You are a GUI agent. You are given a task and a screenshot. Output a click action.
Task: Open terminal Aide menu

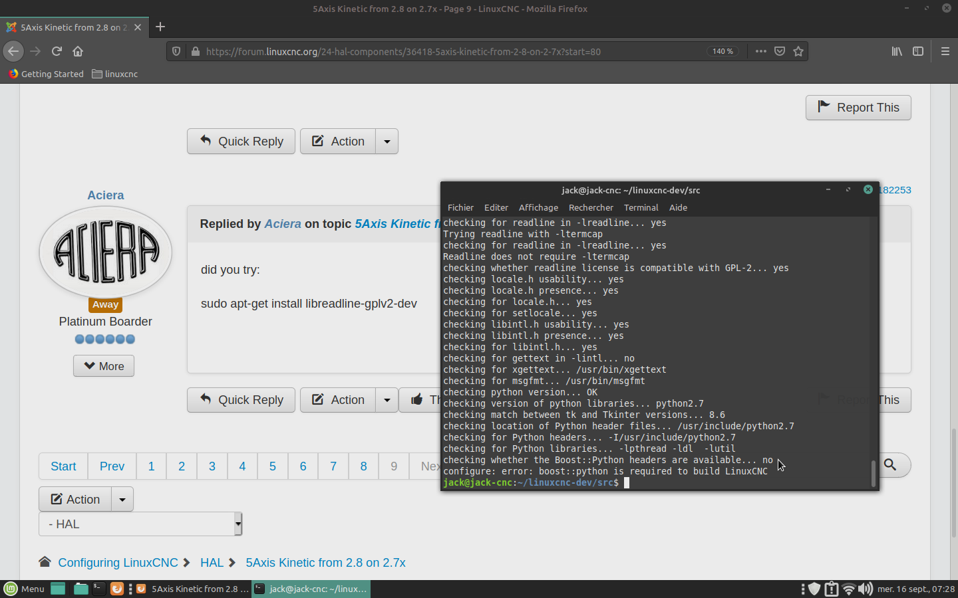[678, 208]
